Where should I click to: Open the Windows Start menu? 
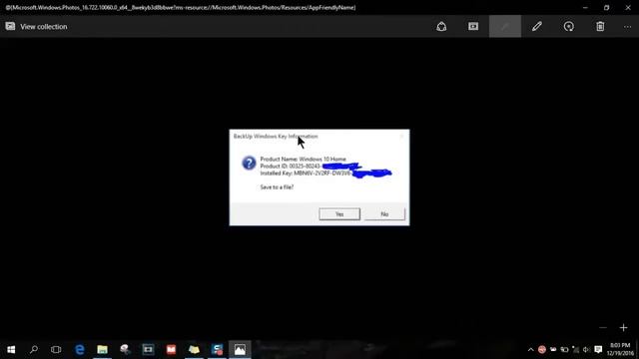[11, 349]
